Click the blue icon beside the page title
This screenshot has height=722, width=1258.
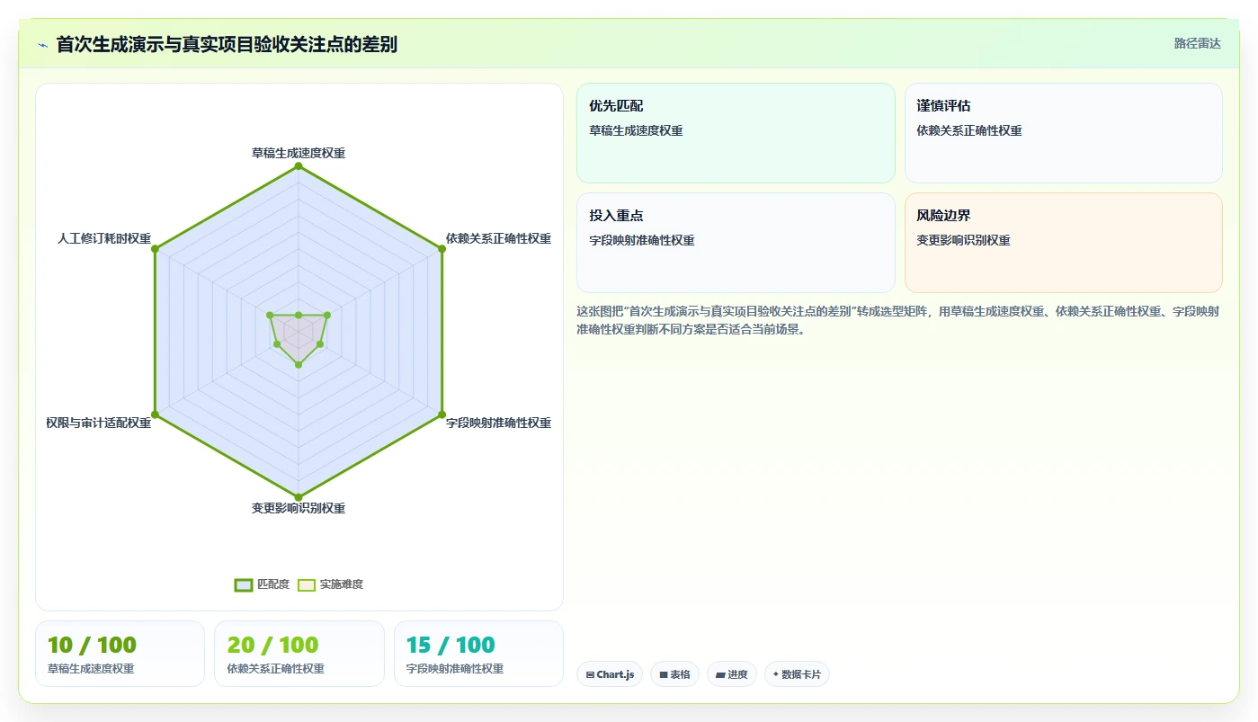42,44
